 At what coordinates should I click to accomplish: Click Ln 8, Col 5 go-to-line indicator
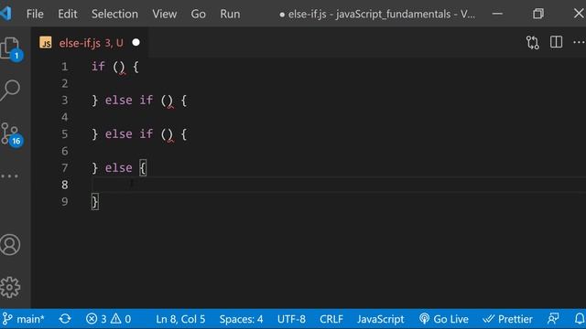pyautogui.click(x=180, y=319)
